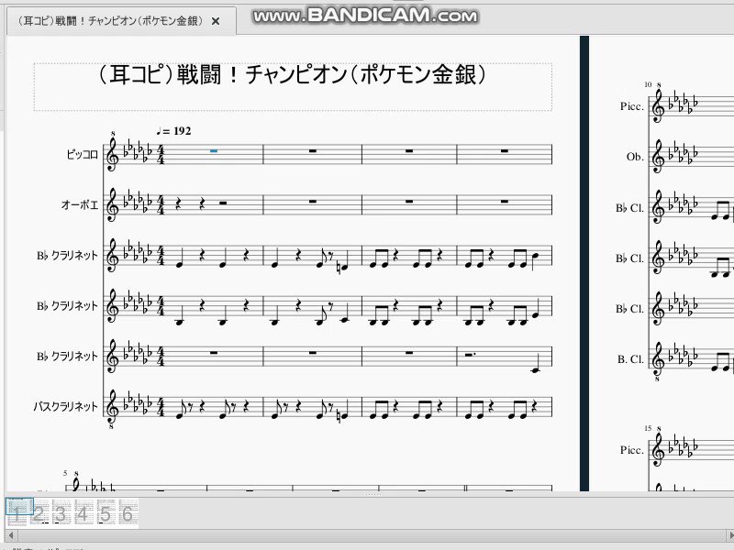This screenshot has width=734, height=550.
Task: Open page 6 thumbnail in navigator
Action: (128, 513)
